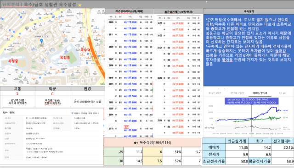Viewport: 294px width, 168px height.
Task: Click the 2016.02 chart tooltip box
Action: coord(251,101)
